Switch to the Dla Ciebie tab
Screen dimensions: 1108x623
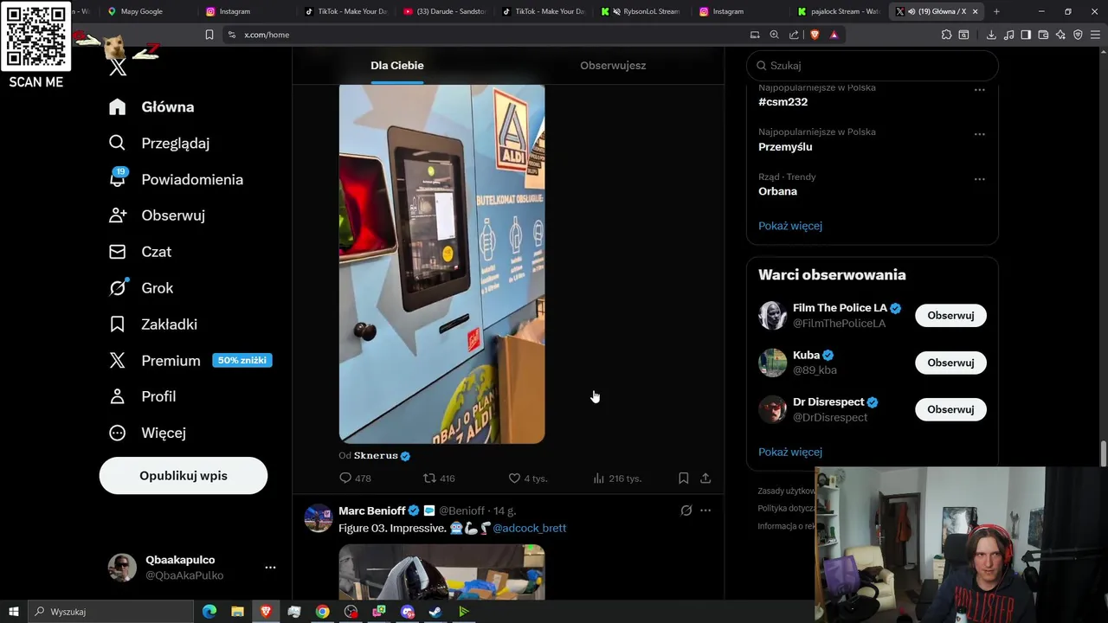[397, 66]
